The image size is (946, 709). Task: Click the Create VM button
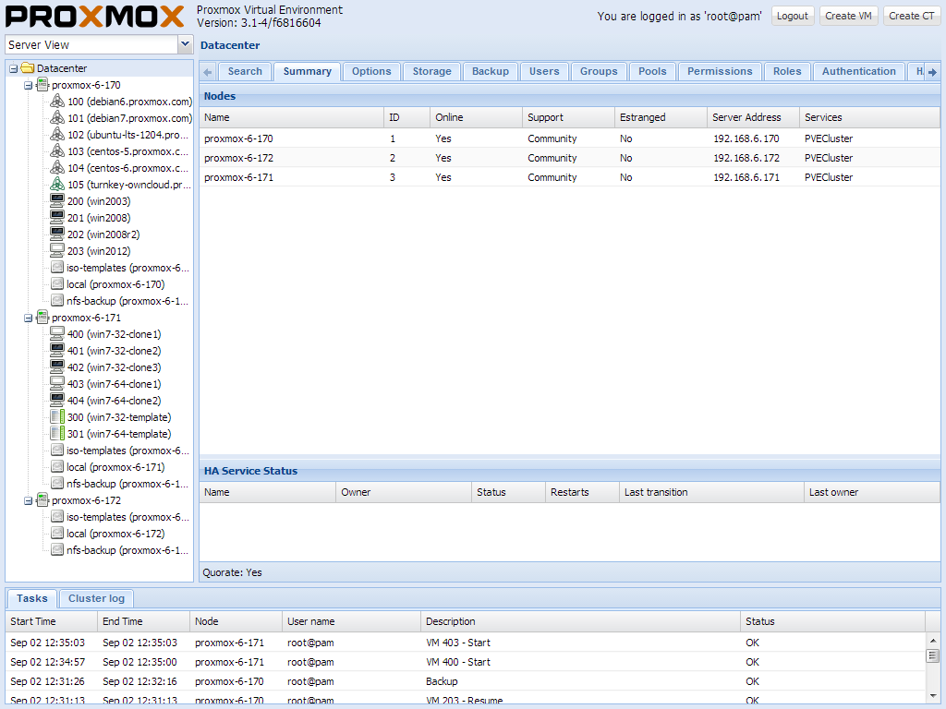[848, 15]
